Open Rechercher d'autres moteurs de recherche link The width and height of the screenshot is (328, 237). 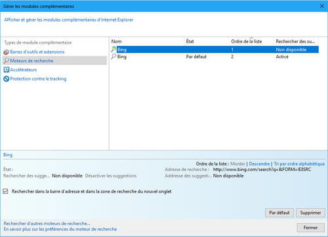click(47, 223)
